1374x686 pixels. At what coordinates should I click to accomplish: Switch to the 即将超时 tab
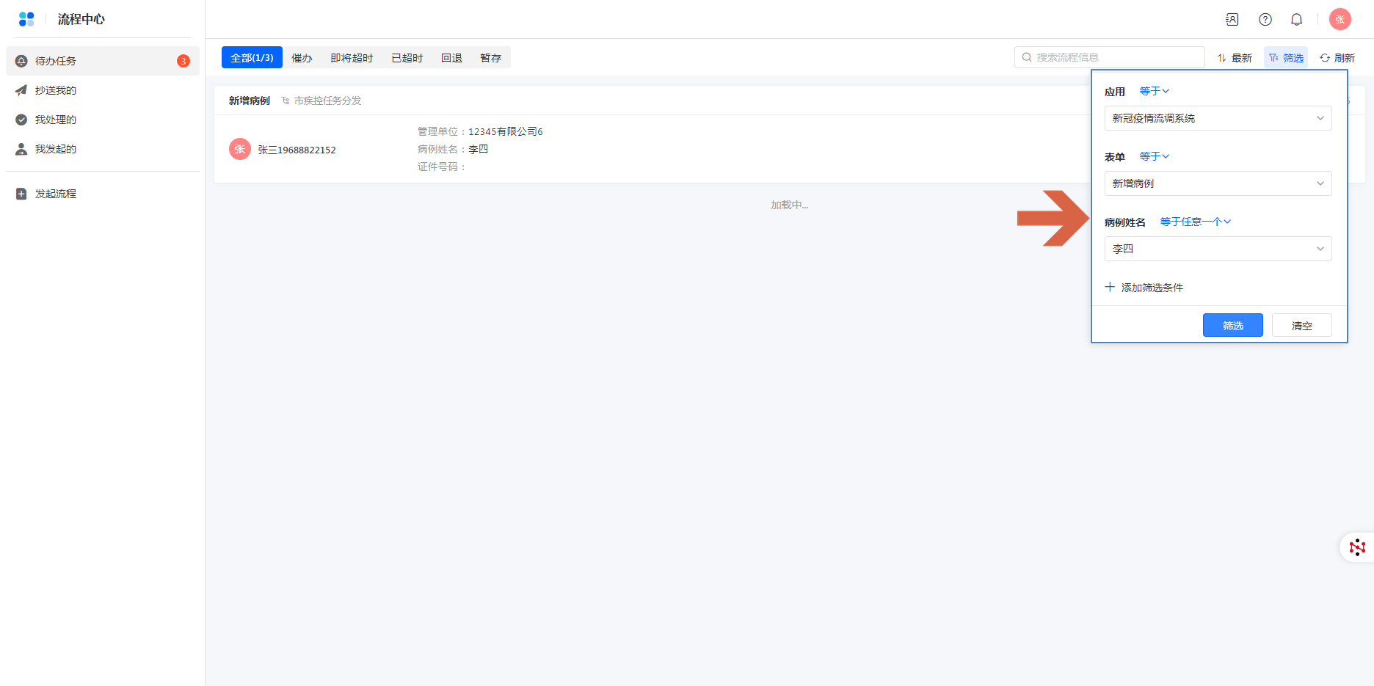point(352,58)
